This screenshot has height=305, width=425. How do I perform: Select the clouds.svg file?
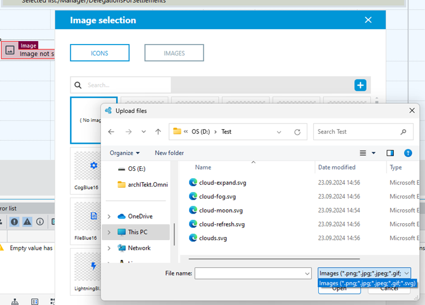point(212,238)
